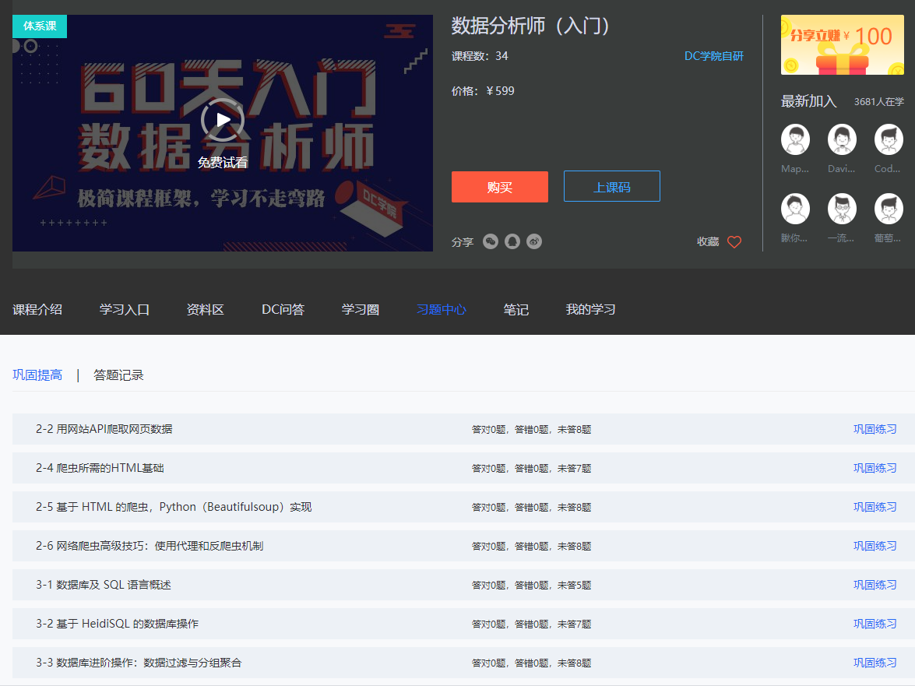
Task: Open the Cod... learner avatar
Action: coord(889,140)
